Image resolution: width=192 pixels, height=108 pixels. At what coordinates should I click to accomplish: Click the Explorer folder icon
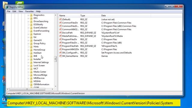coord(31,34)
